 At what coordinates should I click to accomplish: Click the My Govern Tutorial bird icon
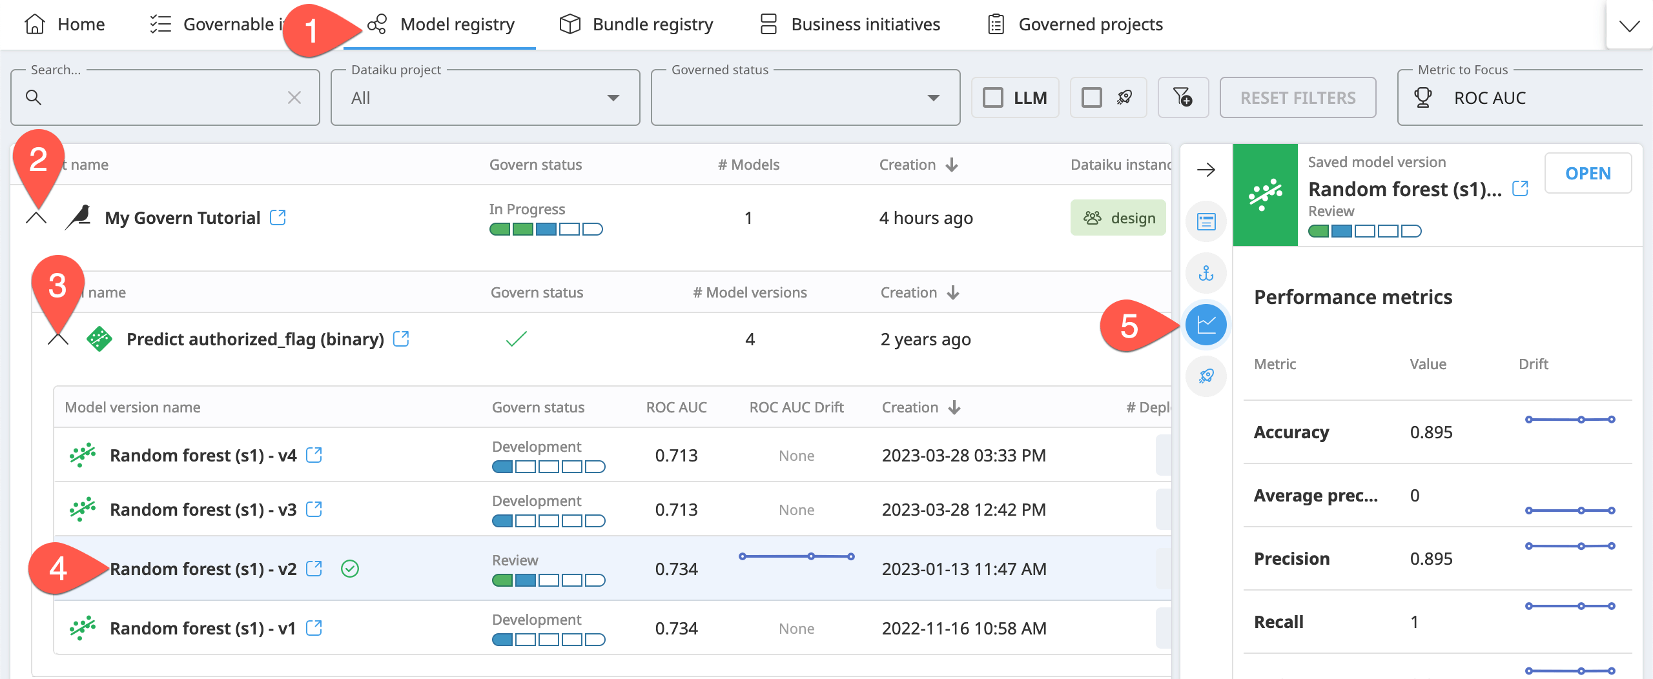pyautogui.click(x=79, y=218)
